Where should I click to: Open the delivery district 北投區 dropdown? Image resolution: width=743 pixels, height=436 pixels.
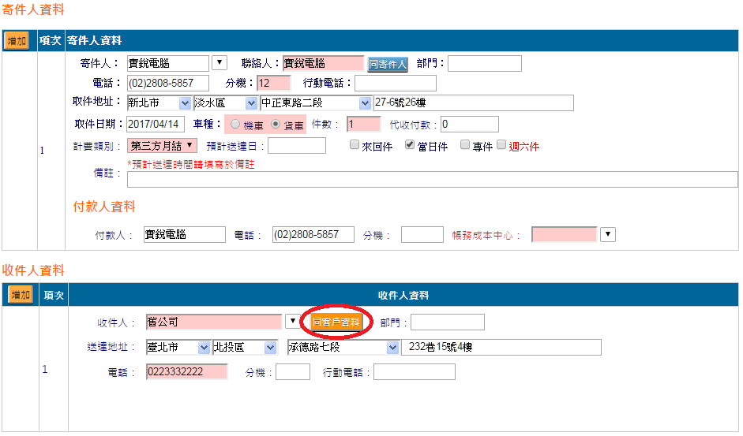tap(271, 348)
